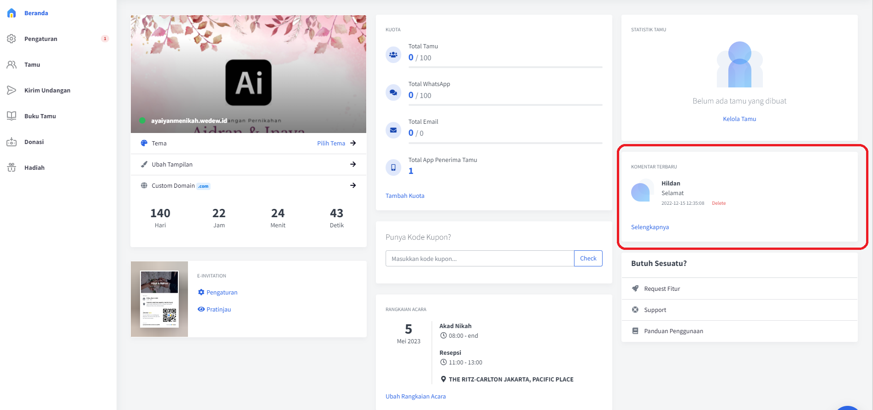This screenshot has width=873, height=410.
Task: Click the Tamu people icon in sidebar
Action: pyautogui.click(x=12, y=64)
